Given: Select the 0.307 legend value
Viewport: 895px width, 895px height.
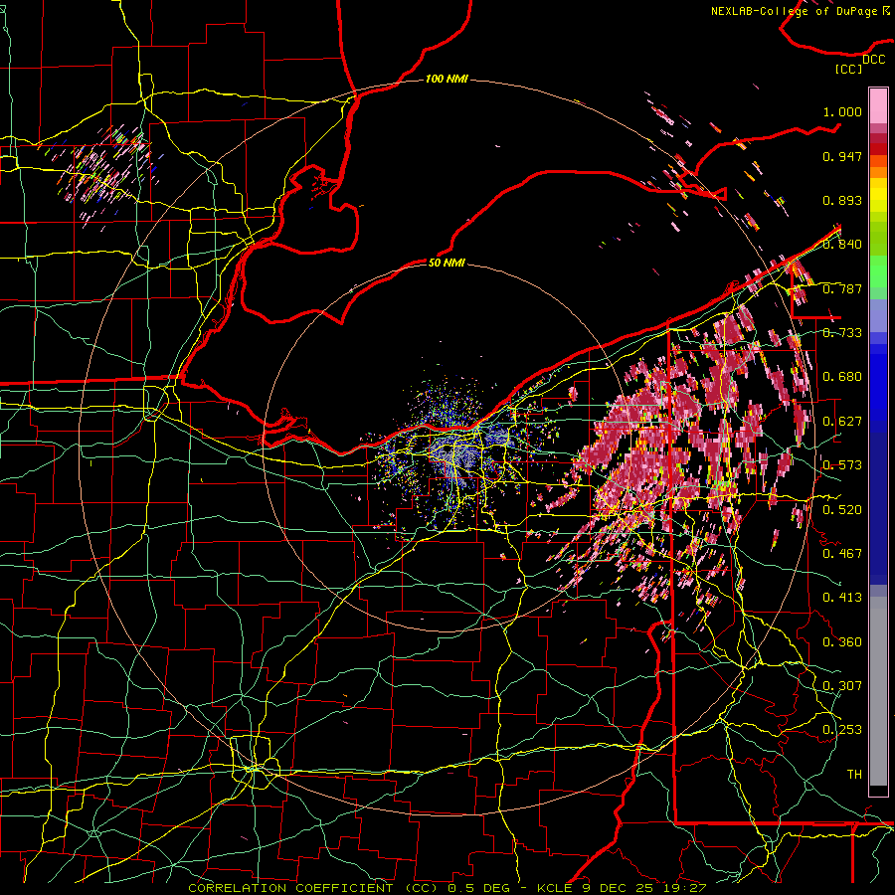Looking at the screenshot, I should [x=842, y=685].
